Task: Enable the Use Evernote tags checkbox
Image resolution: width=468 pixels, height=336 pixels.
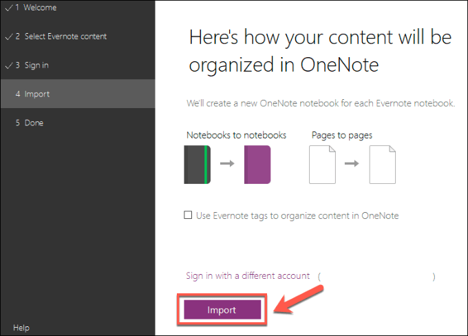Action: (189, 216)
